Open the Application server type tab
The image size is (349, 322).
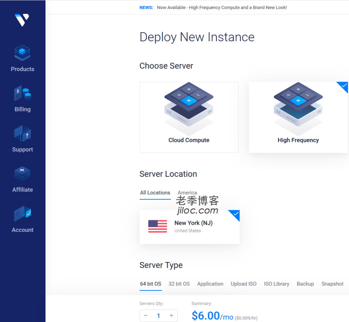[x=210, y=284]
